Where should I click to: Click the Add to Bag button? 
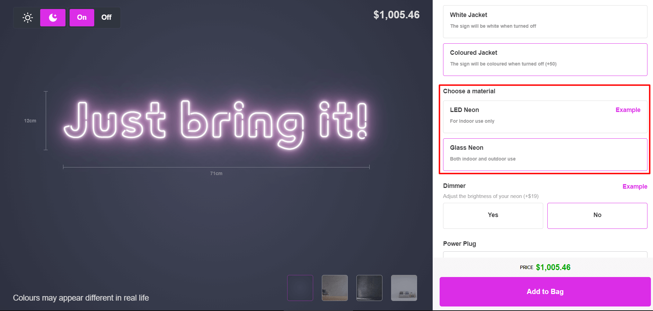[545, 292]
